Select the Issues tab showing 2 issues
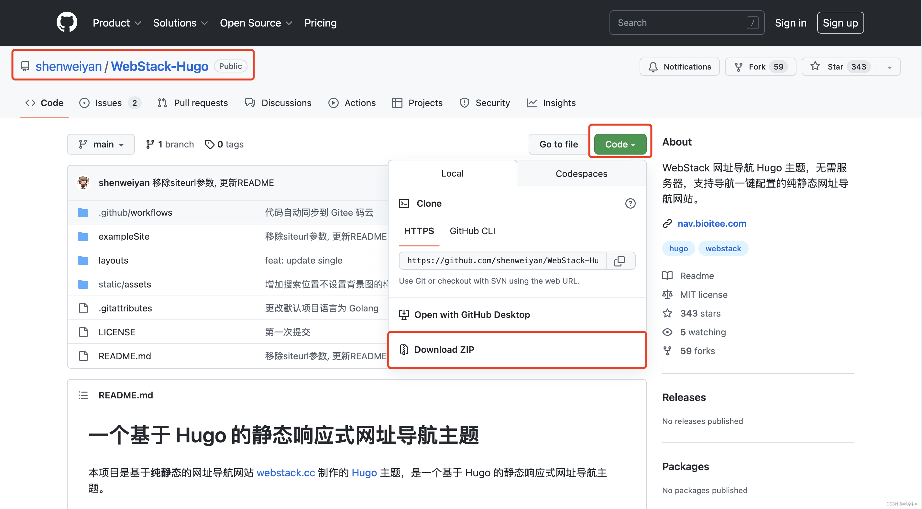 (x=110, y=103)
